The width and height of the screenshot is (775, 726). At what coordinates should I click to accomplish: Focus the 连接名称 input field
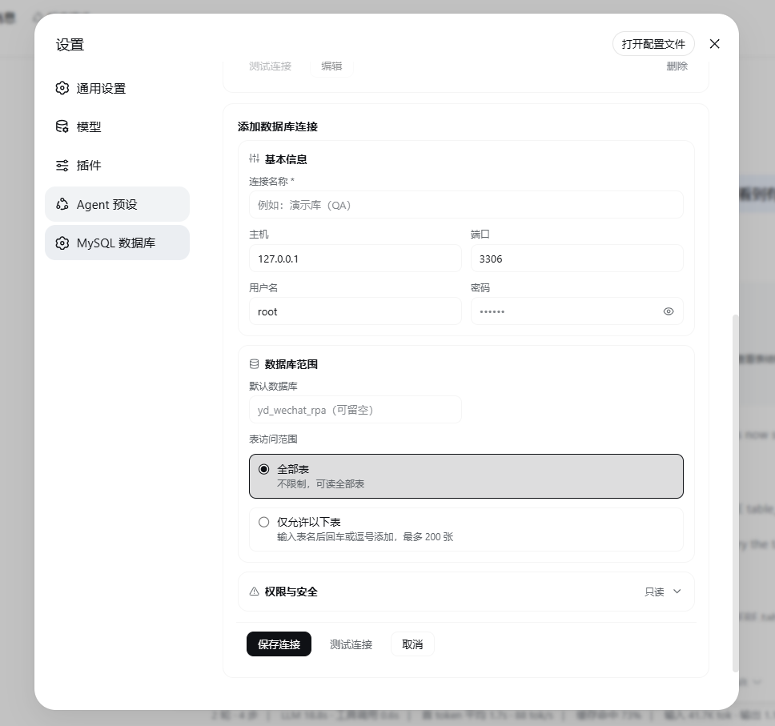466,205
